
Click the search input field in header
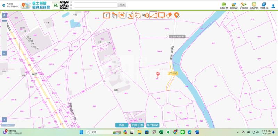(96, 5)
